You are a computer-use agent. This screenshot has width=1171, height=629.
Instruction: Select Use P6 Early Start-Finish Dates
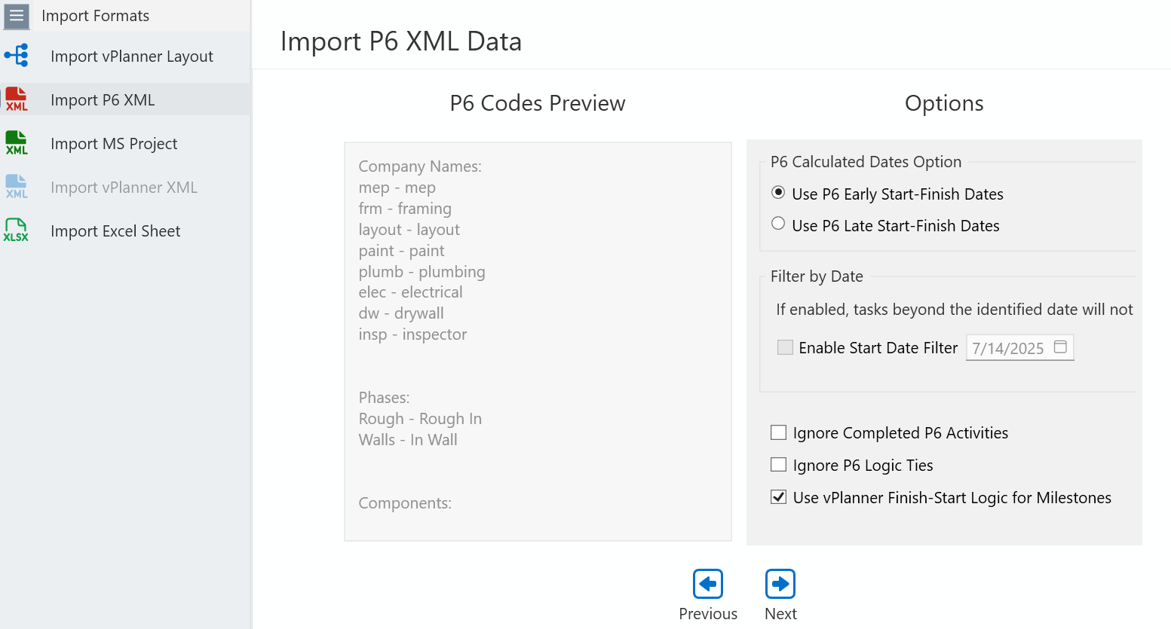[777, 192]
